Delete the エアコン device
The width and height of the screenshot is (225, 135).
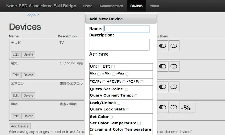[x=28, y=95]
